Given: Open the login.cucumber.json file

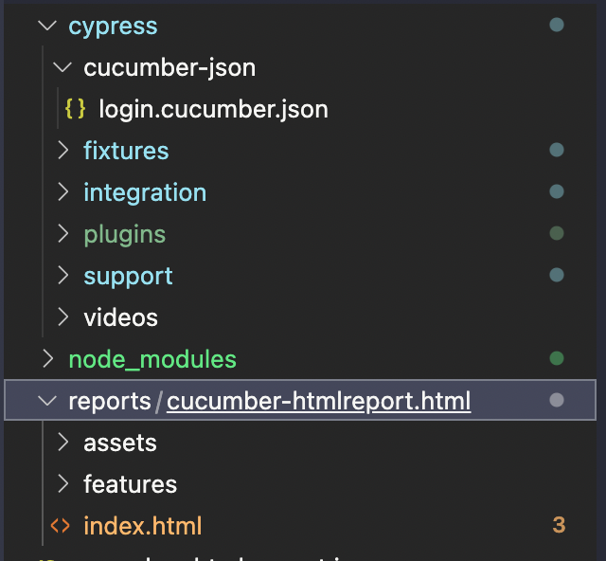Looking at the screenshot, I should [x=213, y=110].
